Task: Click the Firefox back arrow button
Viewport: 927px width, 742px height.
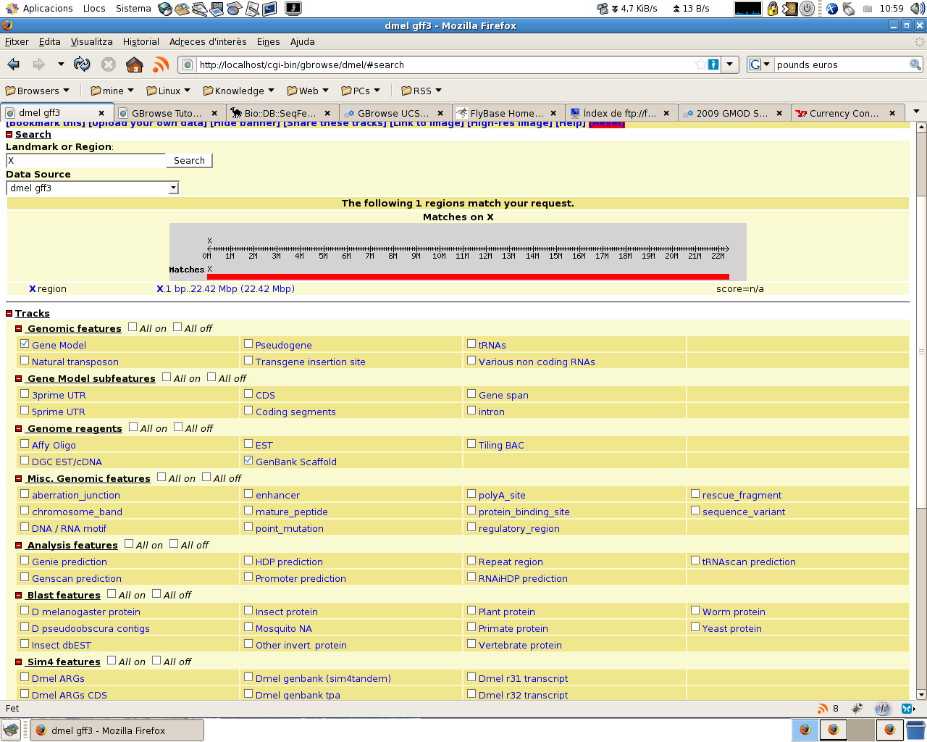Action: pyautogui.click(x=14, y=64)
